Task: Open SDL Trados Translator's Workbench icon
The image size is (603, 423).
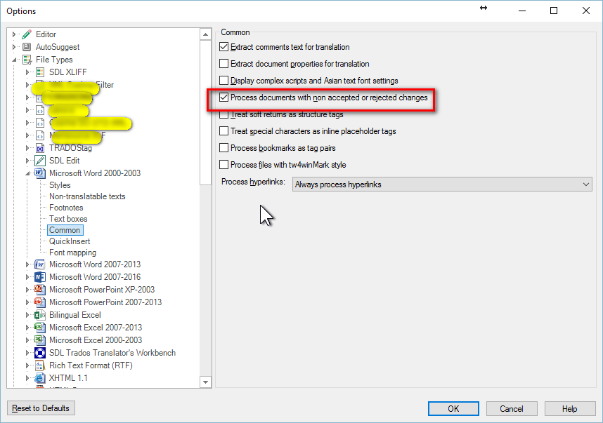Action: pos(38,352)
